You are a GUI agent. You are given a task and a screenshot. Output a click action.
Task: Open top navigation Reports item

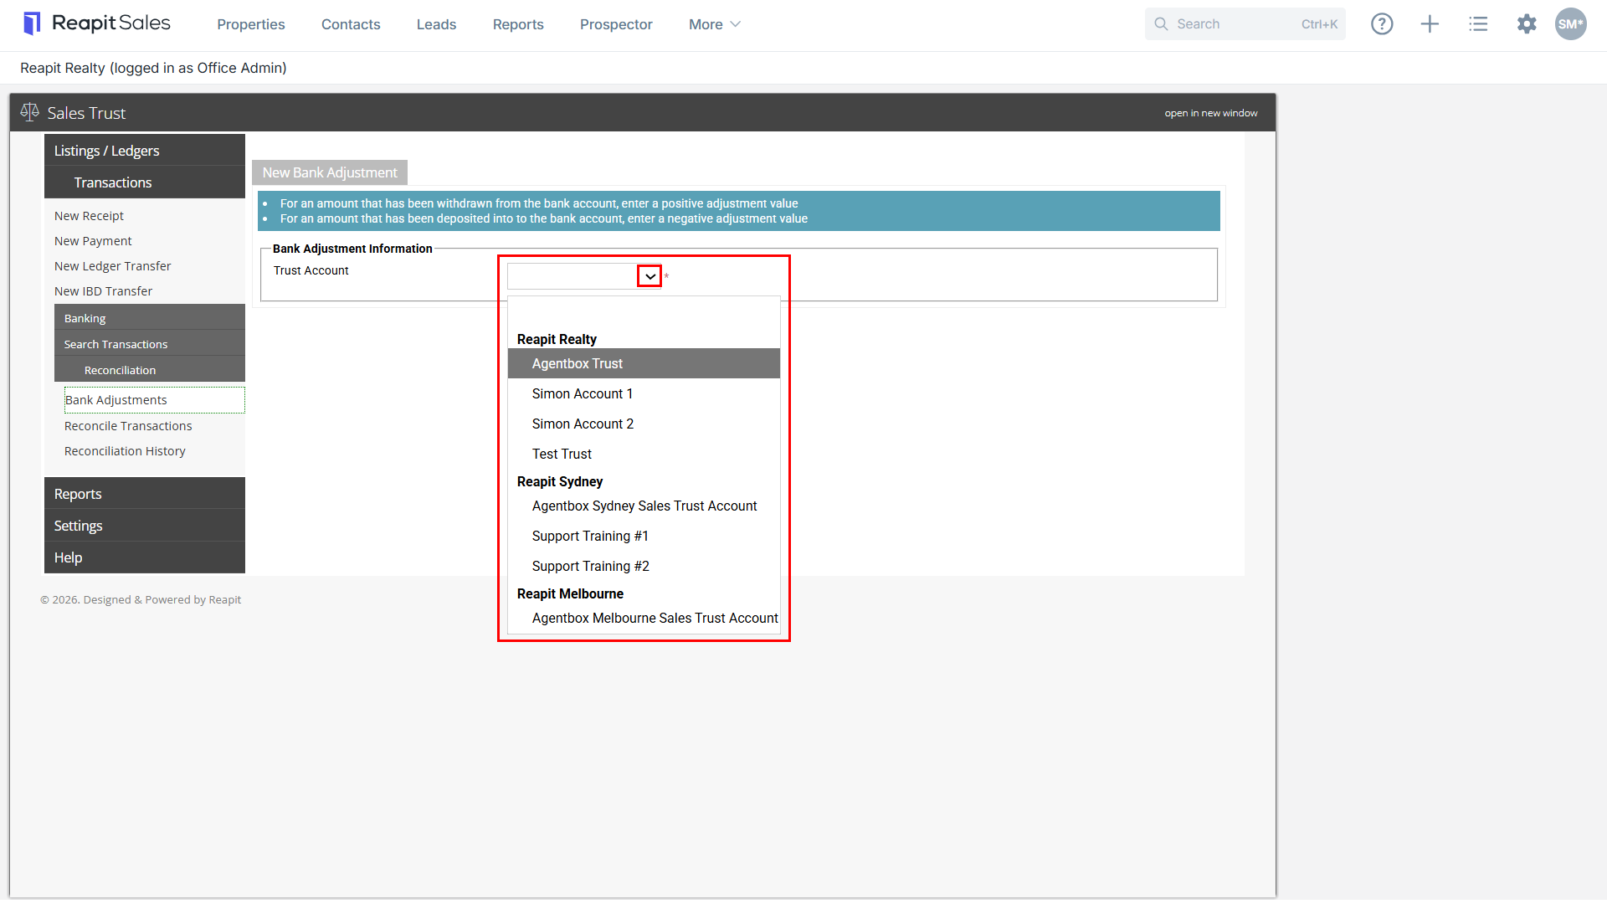518,24
